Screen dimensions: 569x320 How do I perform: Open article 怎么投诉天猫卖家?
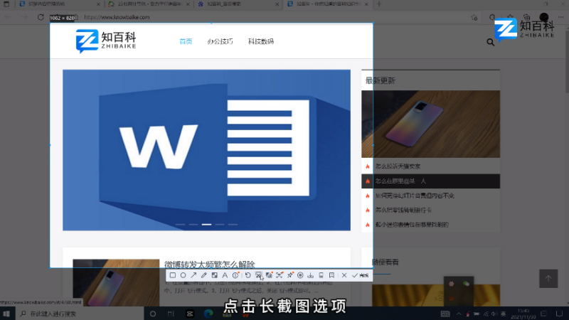[x=398, y=166]
